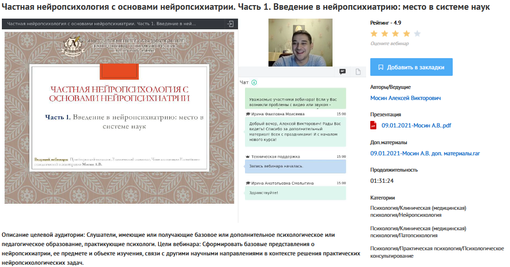Click the Добавить в закладки button
The height and width of the screenshot is (267, 510).
coord(411,67)
